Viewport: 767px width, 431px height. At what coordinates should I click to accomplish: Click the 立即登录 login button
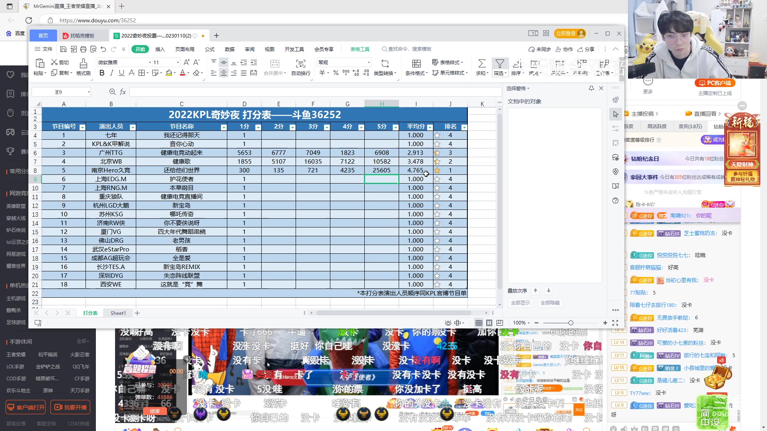point(570,34)
